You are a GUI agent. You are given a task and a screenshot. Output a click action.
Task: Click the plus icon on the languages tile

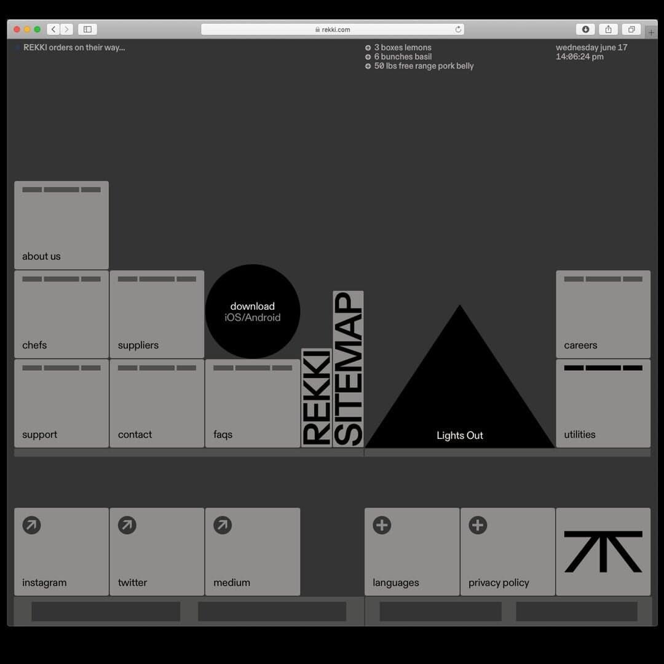[382, 525]
